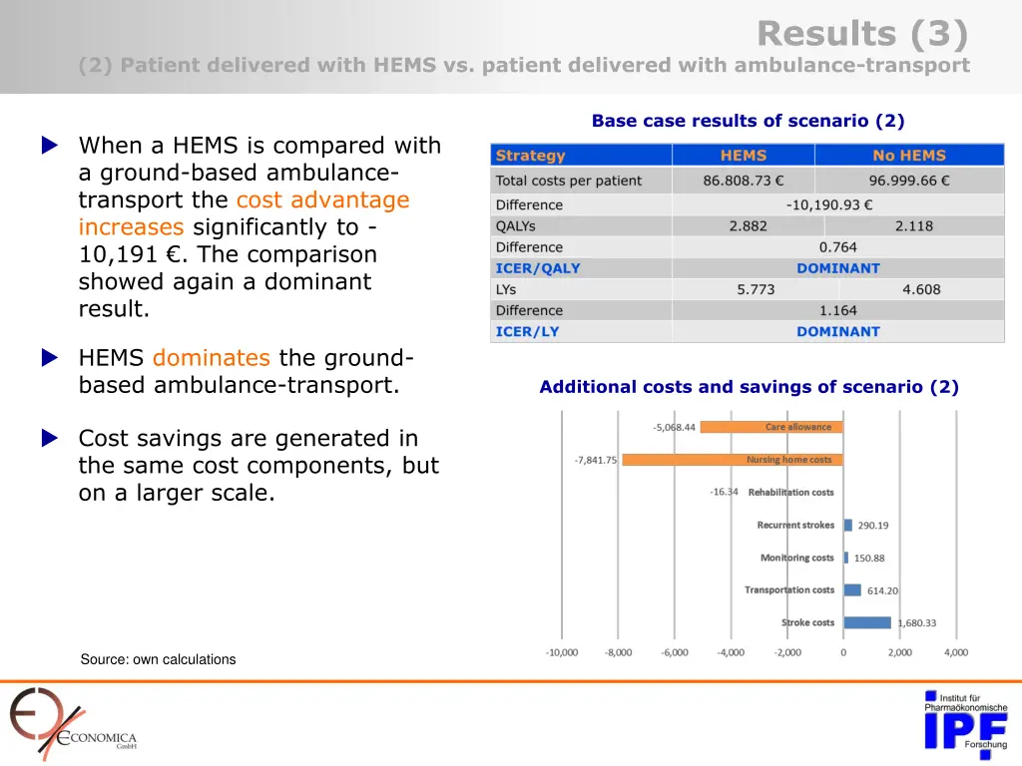Click the 'Recurrent strokes' chart label
1022x766 pixels.
coord(795,525)
